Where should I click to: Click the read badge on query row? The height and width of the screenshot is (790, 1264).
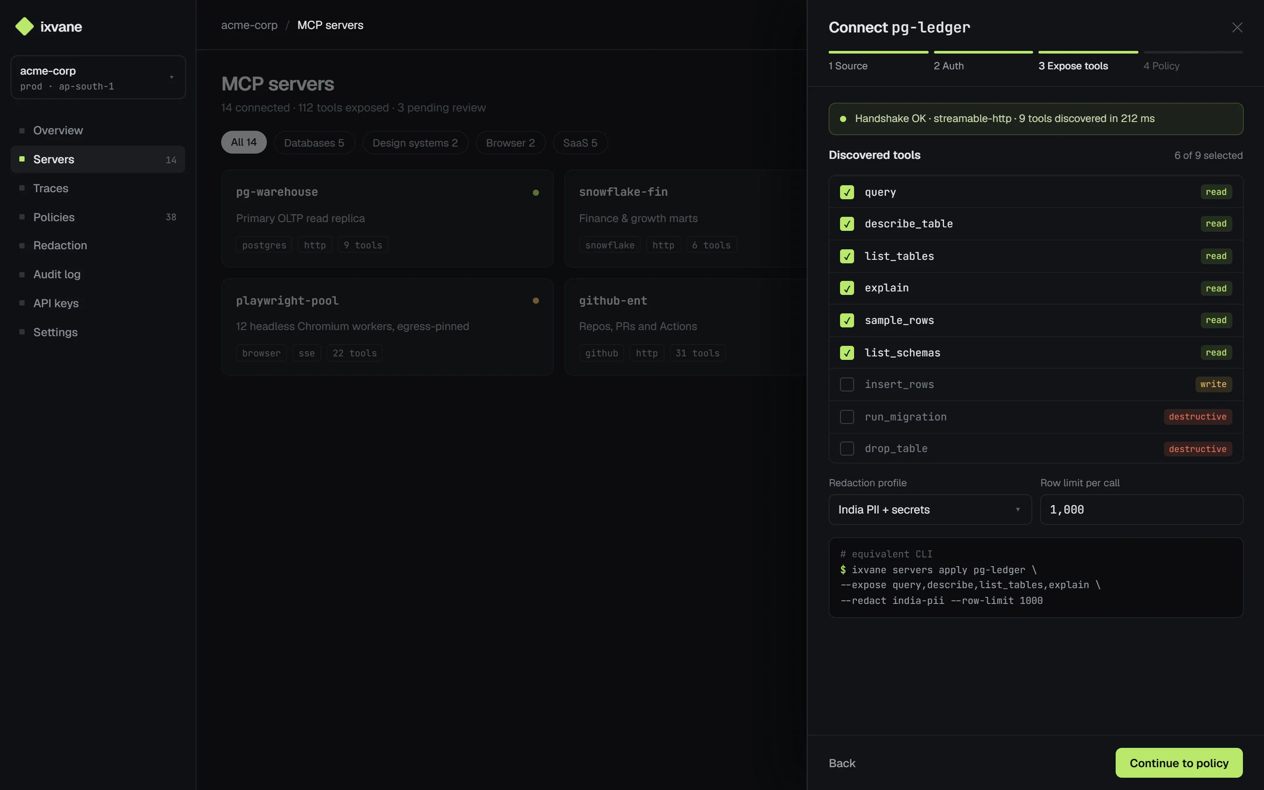click(x=1216, y=192)
